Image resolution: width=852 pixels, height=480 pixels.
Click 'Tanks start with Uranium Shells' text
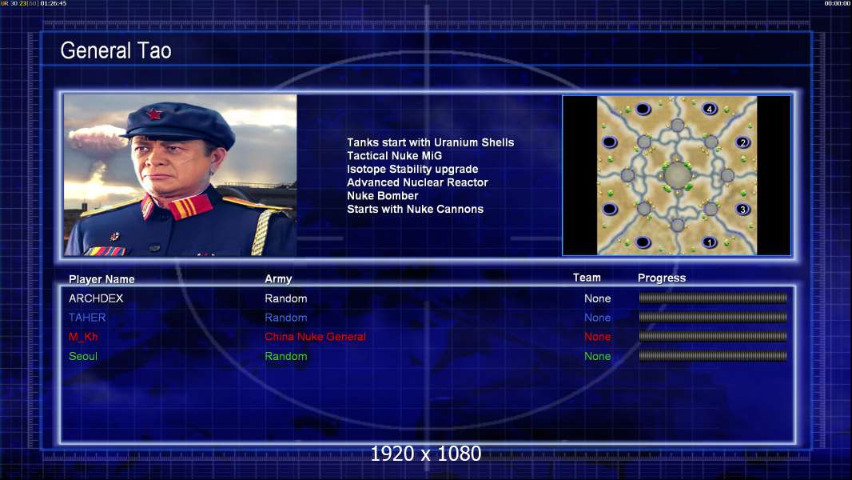click(430, 142)
